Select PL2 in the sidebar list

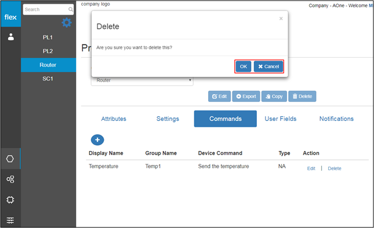click(x=48, y=51)
